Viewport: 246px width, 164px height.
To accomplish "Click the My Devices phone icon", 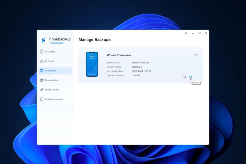I will click(42, 51).
